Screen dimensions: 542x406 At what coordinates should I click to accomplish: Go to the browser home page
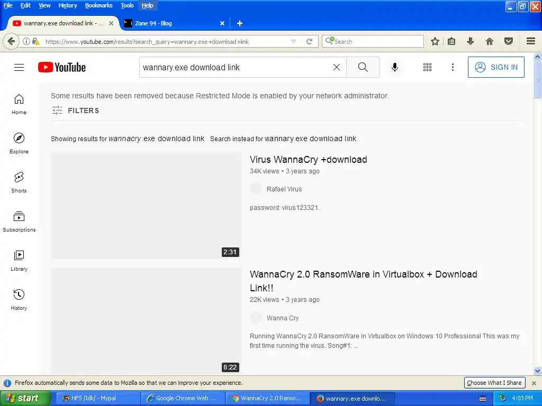click(x=490, y=41)
